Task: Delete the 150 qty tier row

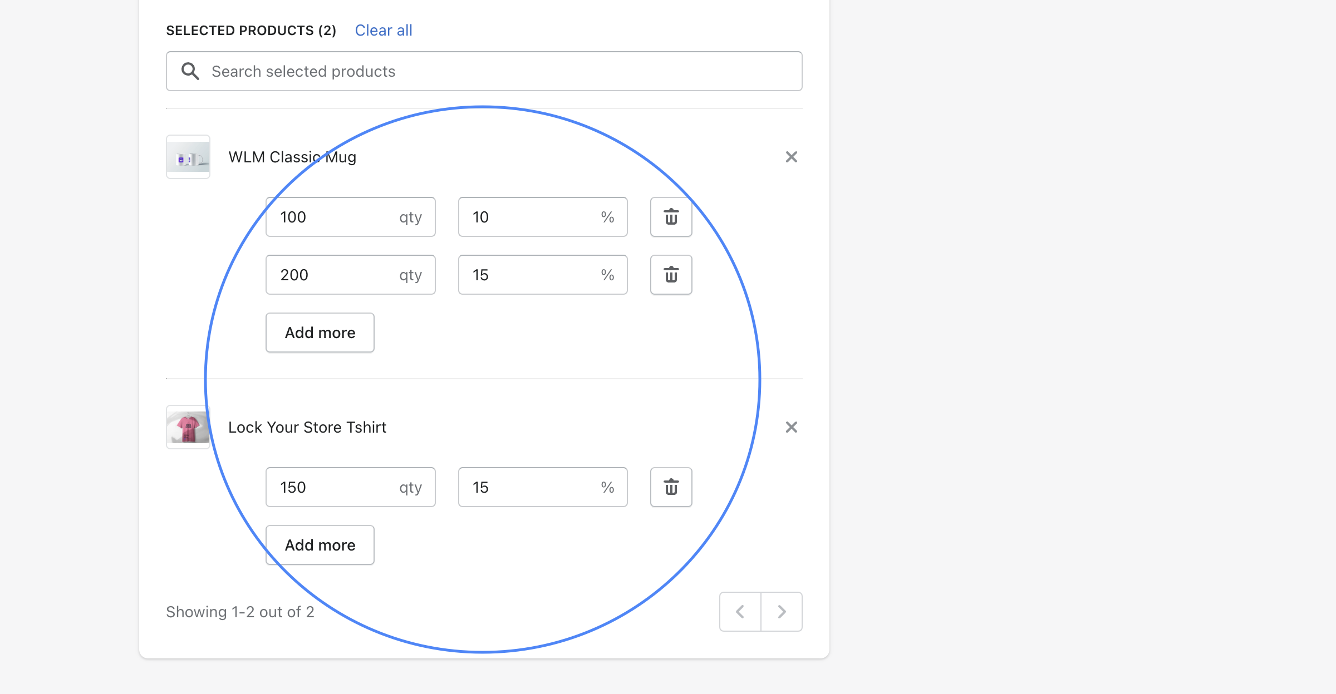Action: click(671, 487)
